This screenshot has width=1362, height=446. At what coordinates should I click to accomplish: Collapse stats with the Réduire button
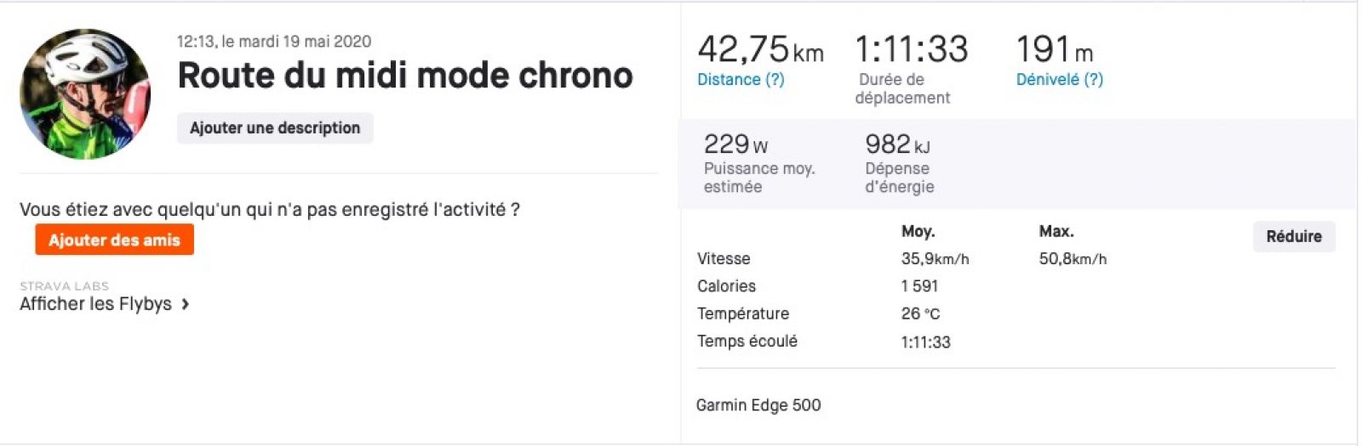pyautogui.click(x=1294, y=236)
